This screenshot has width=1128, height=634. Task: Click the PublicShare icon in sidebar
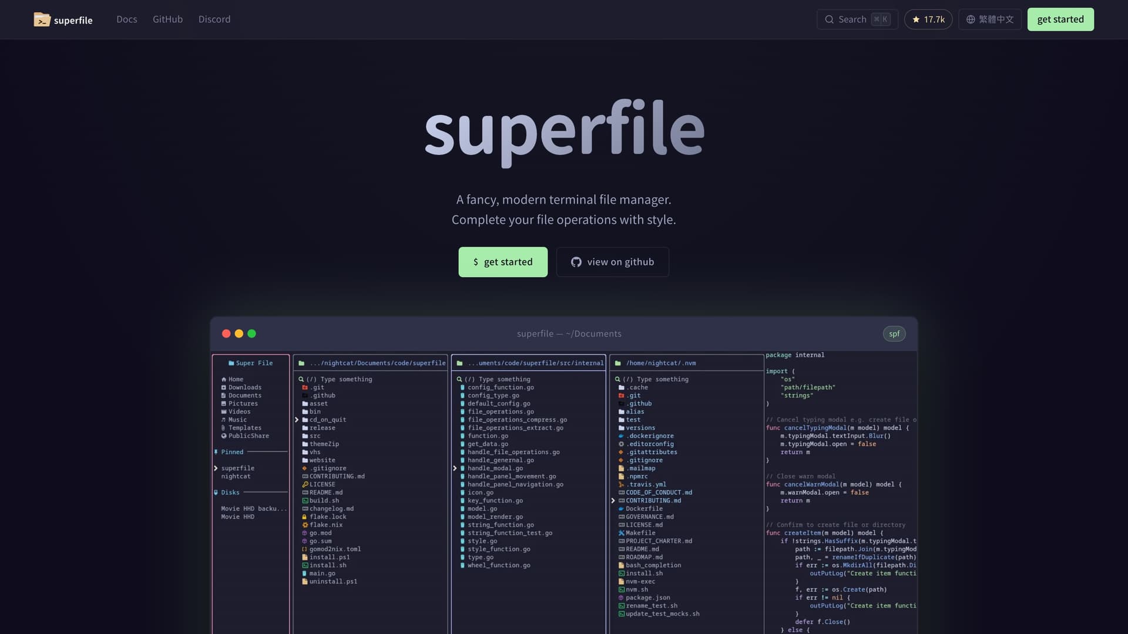224,436
